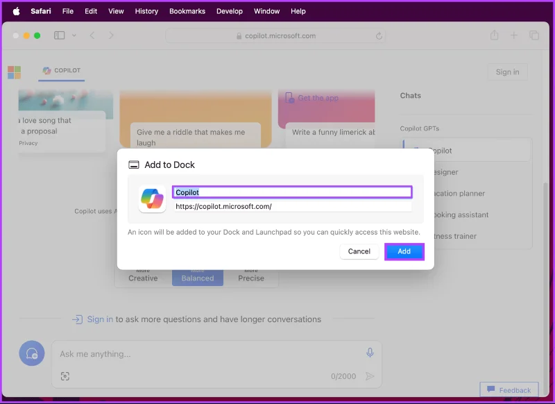Open the Help menu

click(298, 11)
